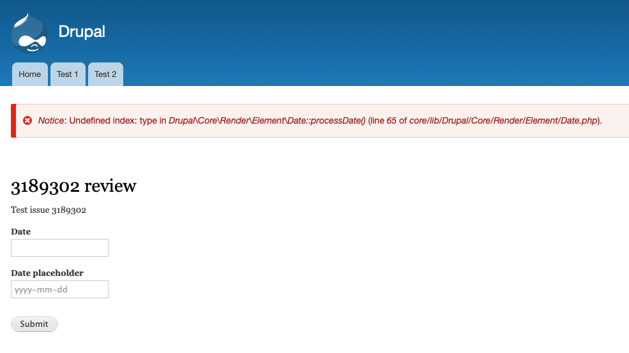Click the italic Notice word in error

click(x=51, y=120)
